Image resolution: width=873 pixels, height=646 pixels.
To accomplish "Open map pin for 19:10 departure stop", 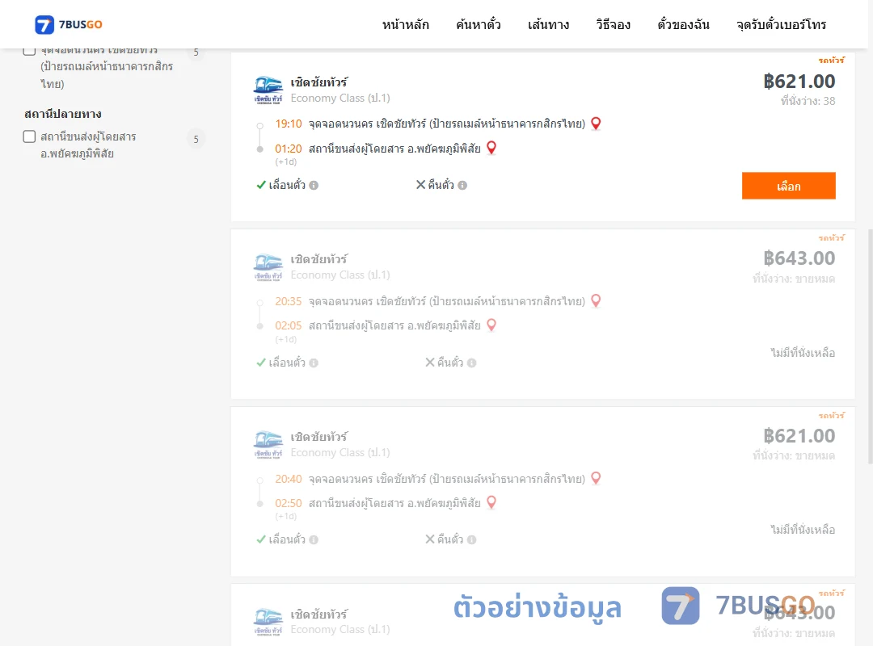I will click(596, 124).
